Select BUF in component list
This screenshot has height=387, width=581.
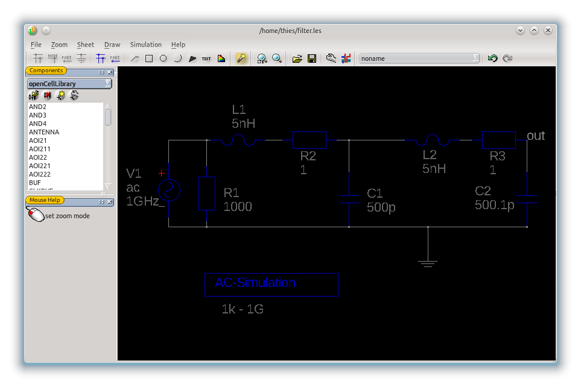point(65,183)
